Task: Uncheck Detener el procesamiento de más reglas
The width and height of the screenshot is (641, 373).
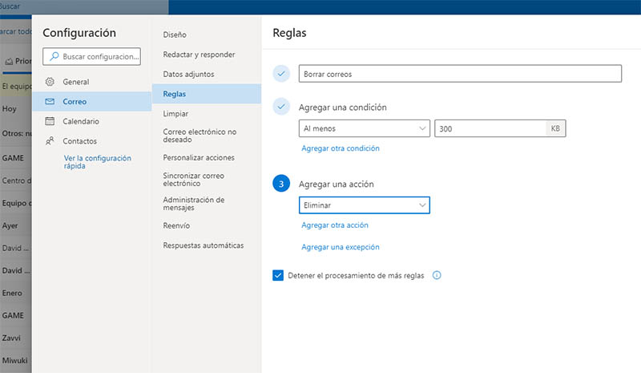Action: pos(278,275)
